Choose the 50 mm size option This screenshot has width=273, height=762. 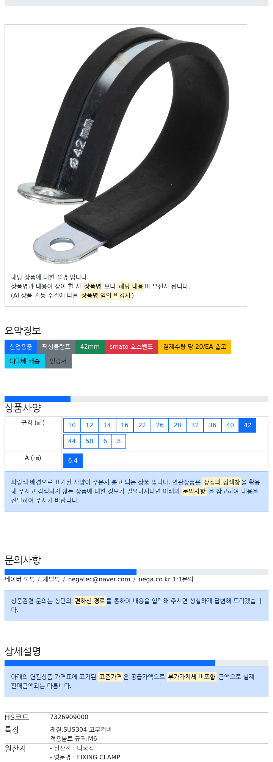point(89,441)
